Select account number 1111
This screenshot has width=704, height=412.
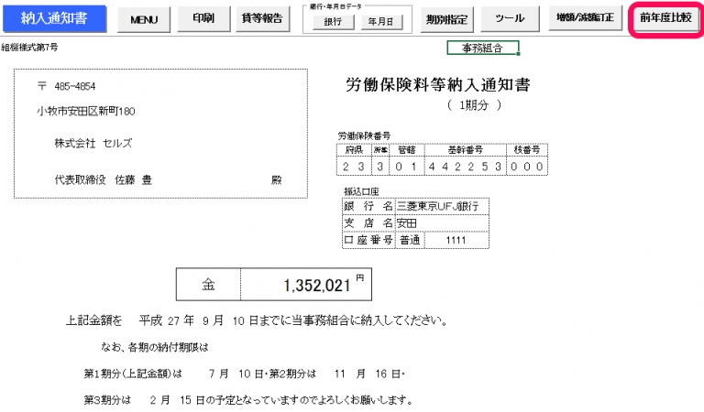[456, 240]
